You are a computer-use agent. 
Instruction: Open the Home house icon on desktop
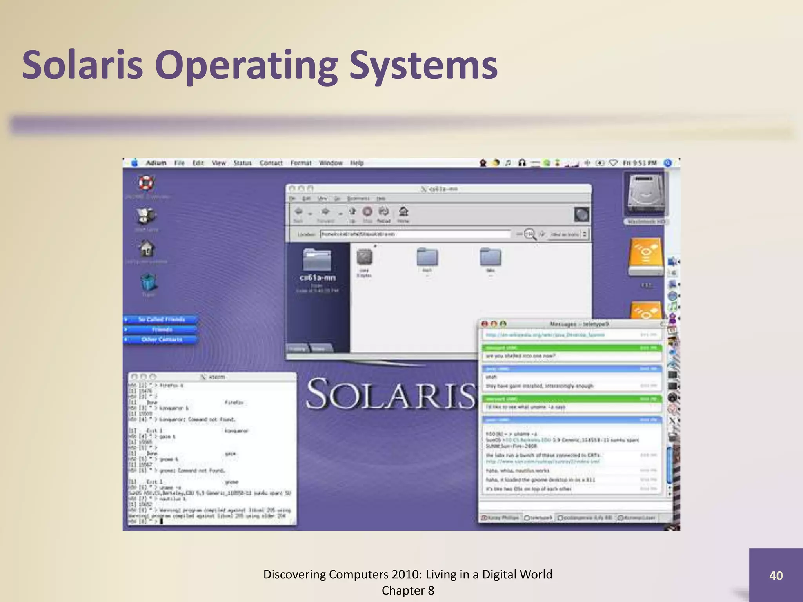pyautogui.click(x=147, y=248)
